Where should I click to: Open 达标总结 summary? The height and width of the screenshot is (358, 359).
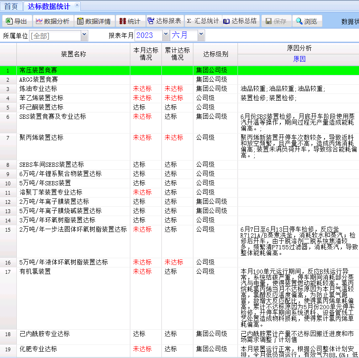240,21
